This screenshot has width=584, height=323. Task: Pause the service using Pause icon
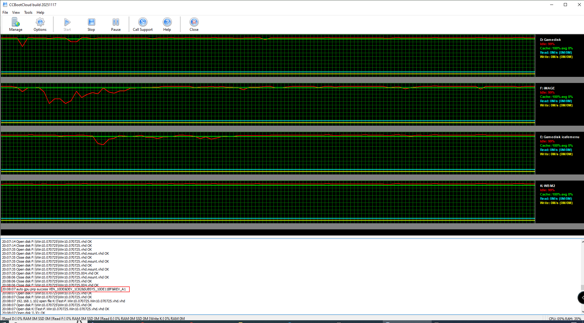(116, 24)
